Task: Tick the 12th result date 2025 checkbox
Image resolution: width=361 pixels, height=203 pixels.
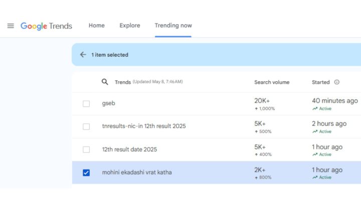Action: (86, 149)
